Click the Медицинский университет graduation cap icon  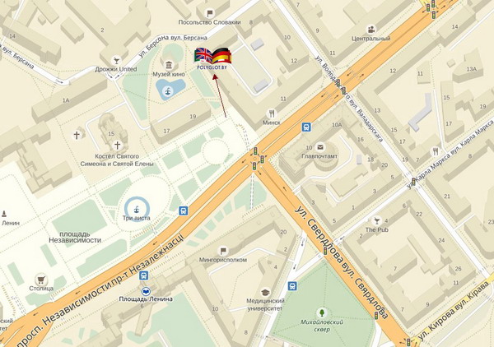265,292
